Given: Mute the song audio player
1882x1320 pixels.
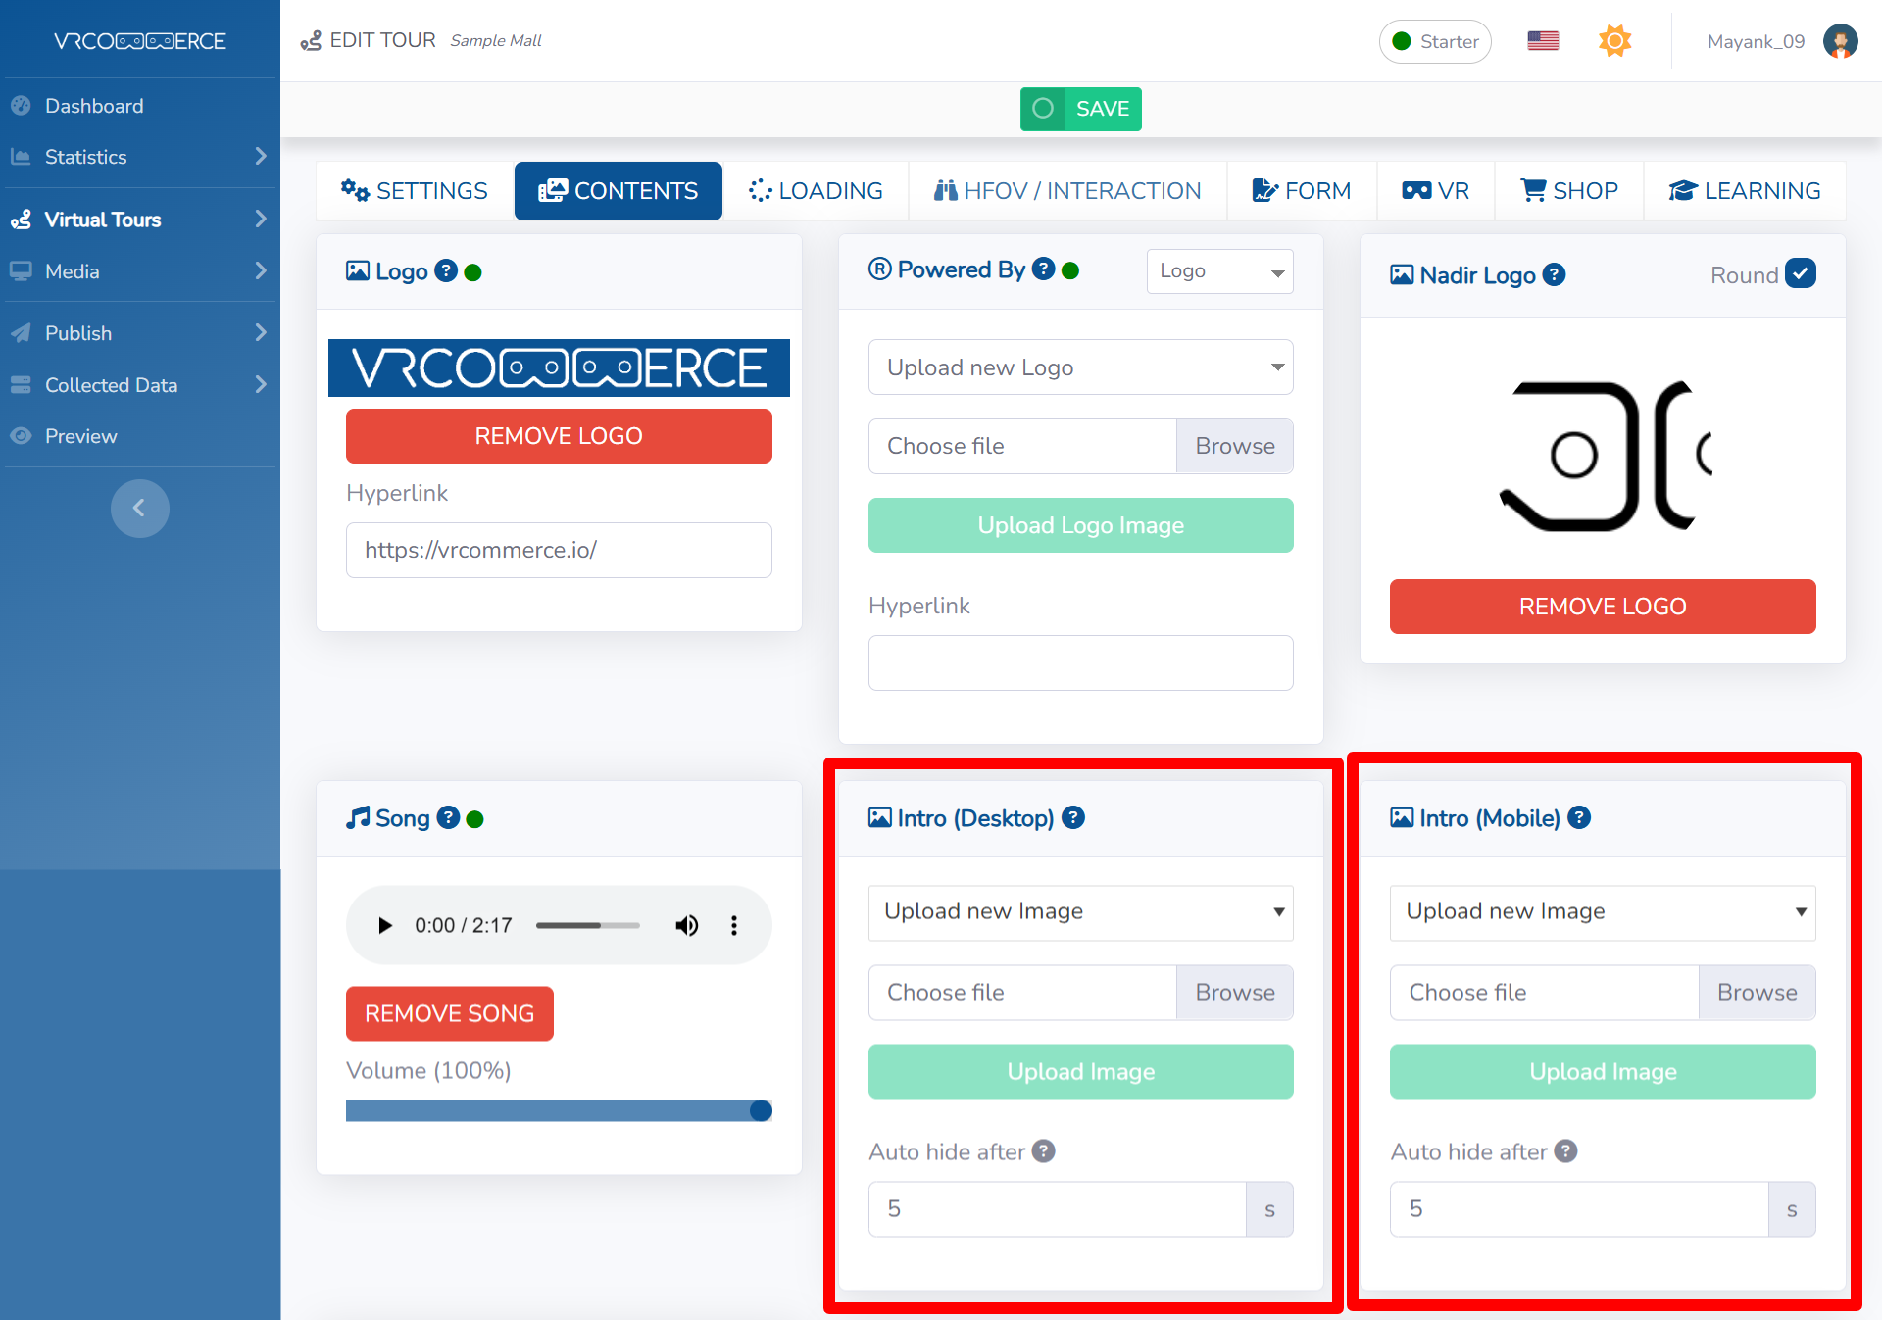Looking at the screenshot, I should coord(686,925).
